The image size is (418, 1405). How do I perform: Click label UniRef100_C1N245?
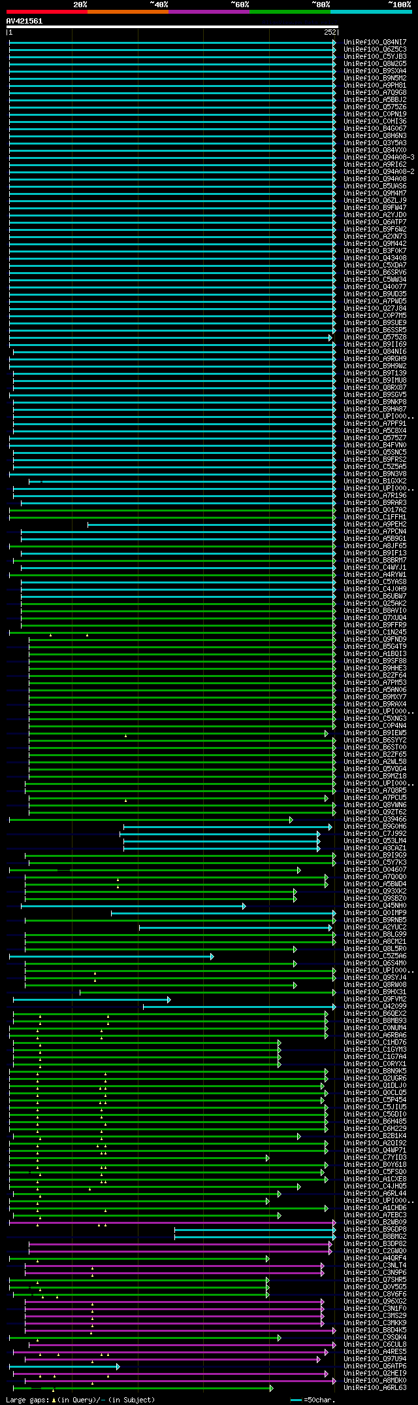click(x=375, y=632)
